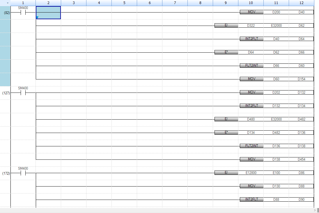This screenshot has width=319, height=213.
Task: Click the E100 operand cell
Action: click(x=276, y=173)
